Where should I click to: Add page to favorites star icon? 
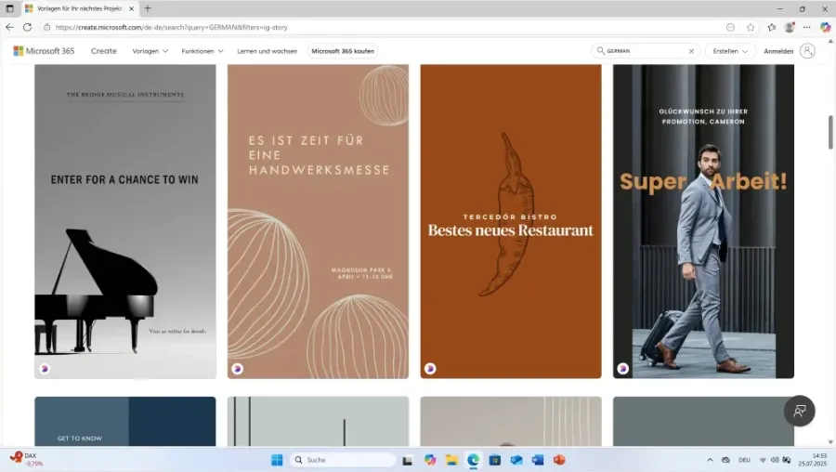pyautogui.click(x=751, y=27)
